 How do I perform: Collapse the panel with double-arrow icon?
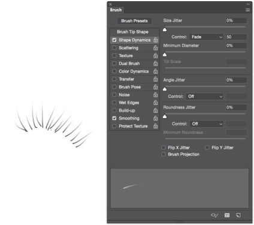tap(248, 4)
